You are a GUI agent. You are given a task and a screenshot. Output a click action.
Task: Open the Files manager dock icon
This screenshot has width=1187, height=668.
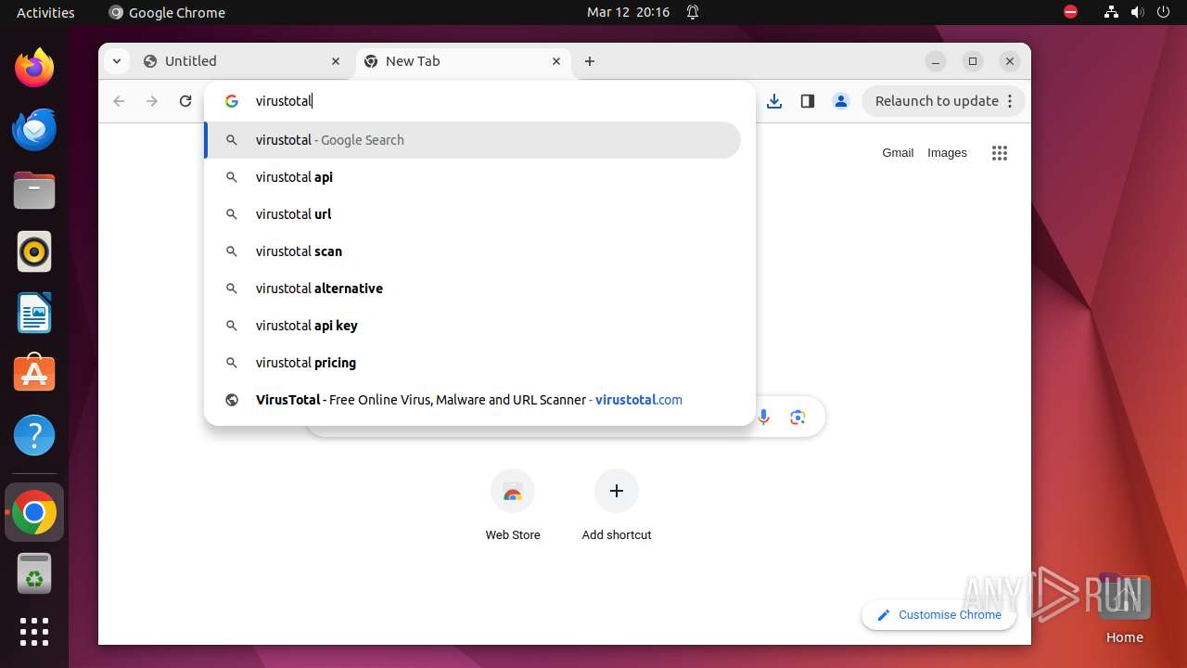coord(34,191)
